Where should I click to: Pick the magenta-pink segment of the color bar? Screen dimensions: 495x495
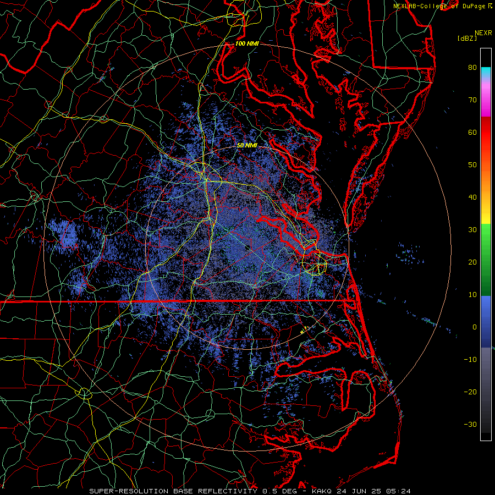coord(486,101)
